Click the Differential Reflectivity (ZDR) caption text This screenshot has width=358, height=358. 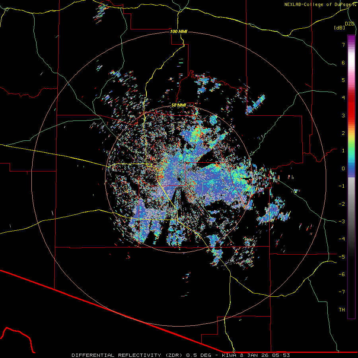point(127,355)
